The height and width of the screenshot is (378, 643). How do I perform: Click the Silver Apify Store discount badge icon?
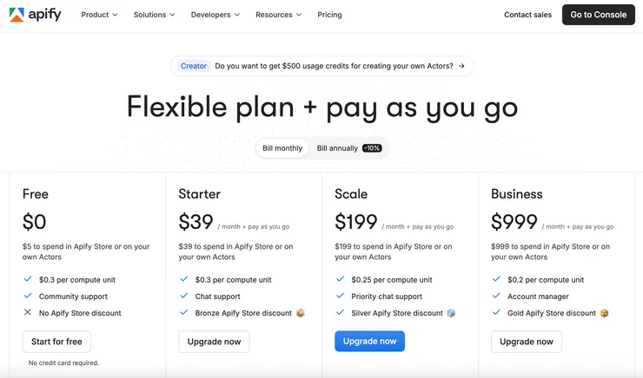tap(451, 313)
